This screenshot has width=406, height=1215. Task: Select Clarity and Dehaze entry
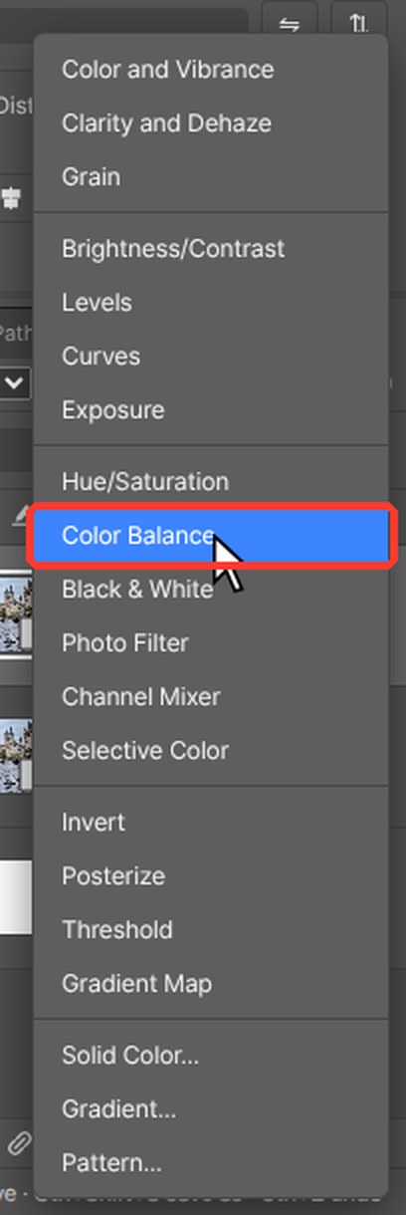click(211, 123)
